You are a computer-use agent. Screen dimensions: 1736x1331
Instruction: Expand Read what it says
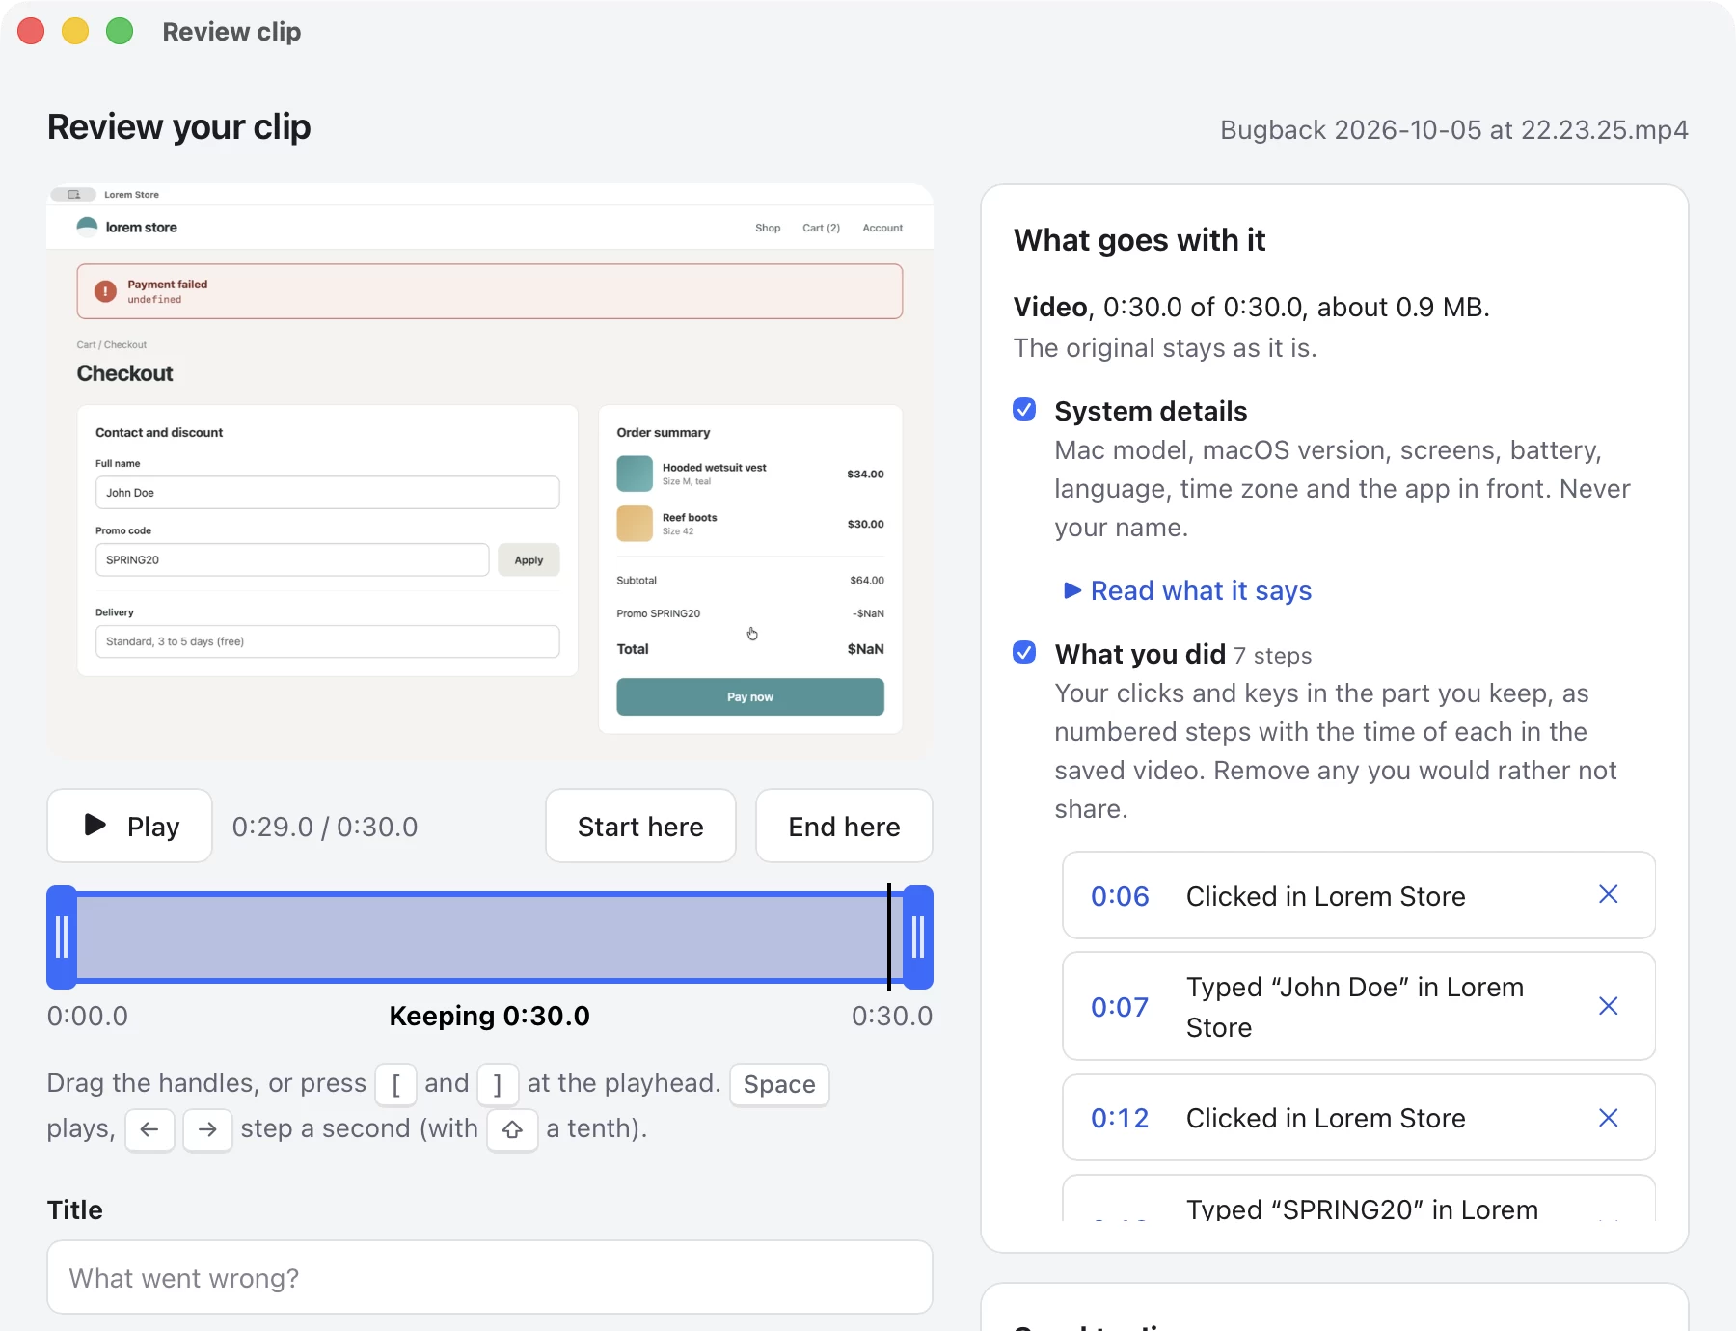[x=1187, y=590]
